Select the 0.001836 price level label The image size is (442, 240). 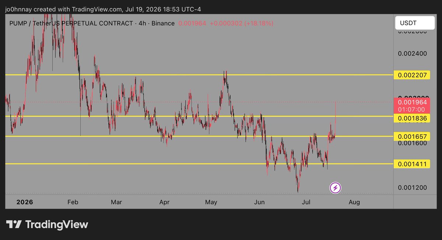click(412, 118)
